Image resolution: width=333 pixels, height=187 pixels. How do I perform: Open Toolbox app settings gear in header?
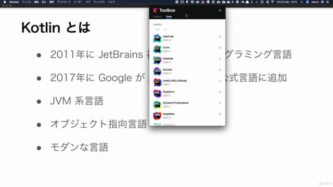tap(220, 10)
